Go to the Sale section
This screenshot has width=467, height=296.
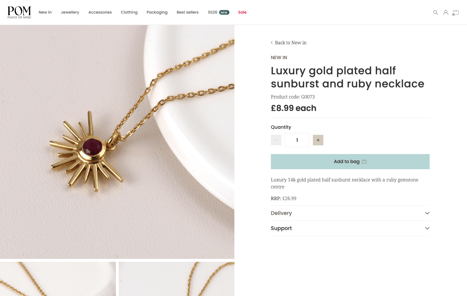pyautogui.click(x=242, y=12)
